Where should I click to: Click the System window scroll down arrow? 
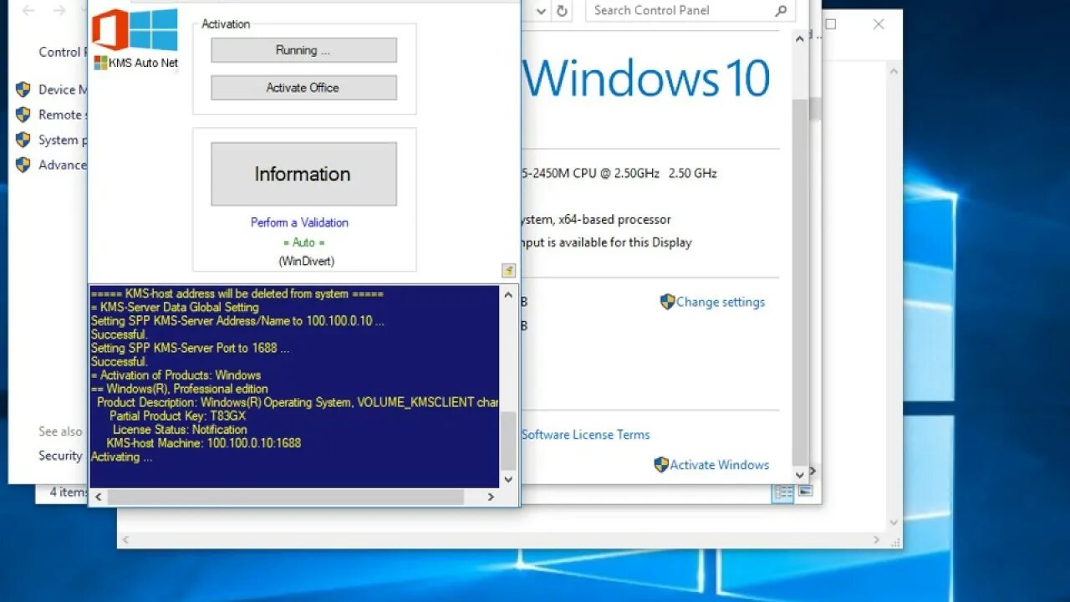tap(800, 475)
